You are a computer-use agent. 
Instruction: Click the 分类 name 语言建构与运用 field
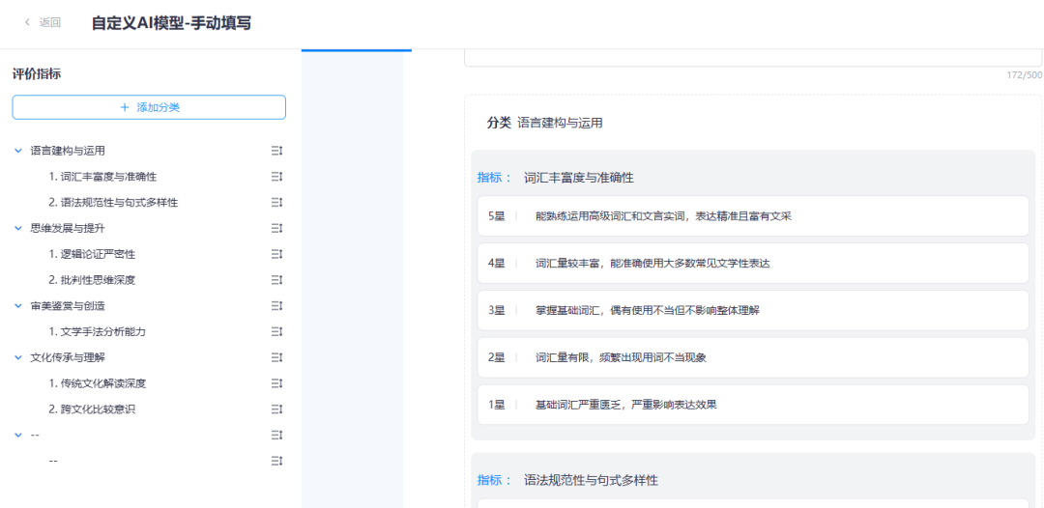560,123
